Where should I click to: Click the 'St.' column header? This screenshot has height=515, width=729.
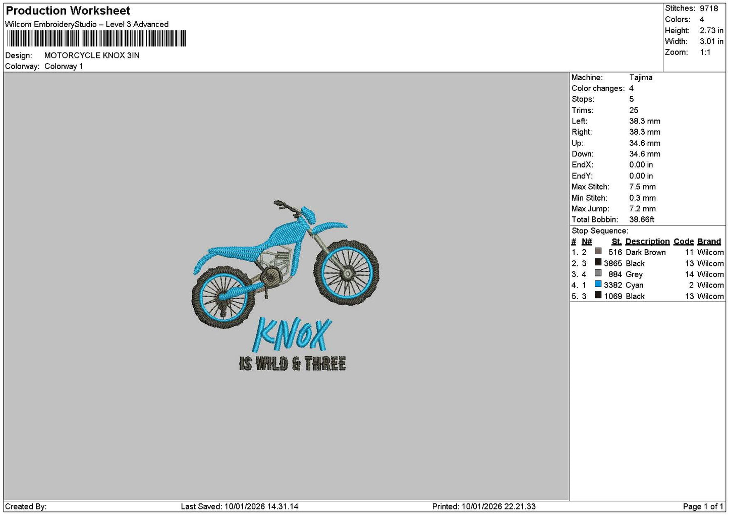(x=616, y=242)
